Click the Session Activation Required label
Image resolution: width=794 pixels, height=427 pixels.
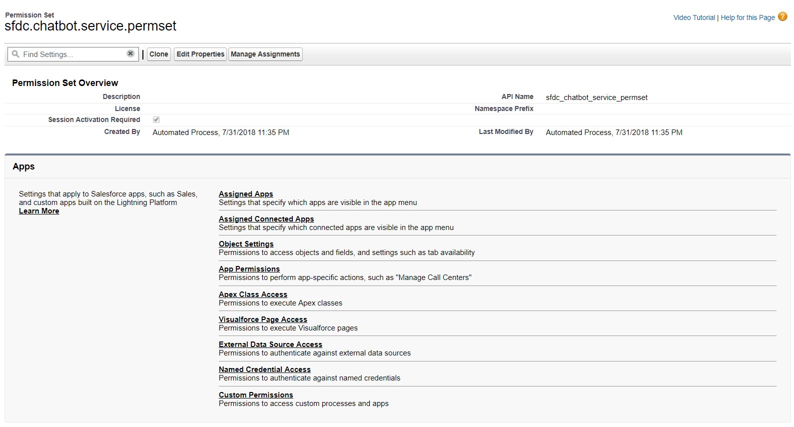94,119
